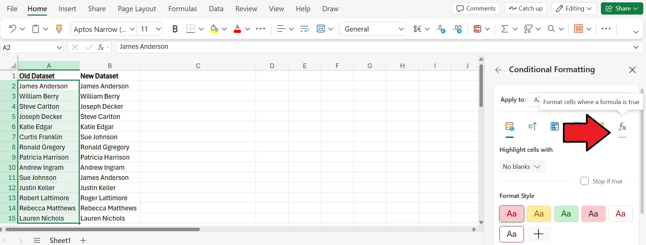Switch to the Draw tab

pos(330,9)
